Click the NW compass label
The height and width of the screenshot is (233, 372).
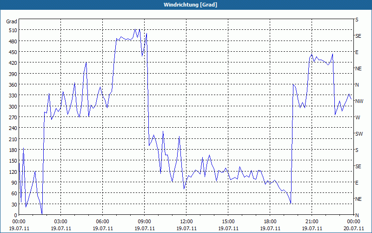359,101
